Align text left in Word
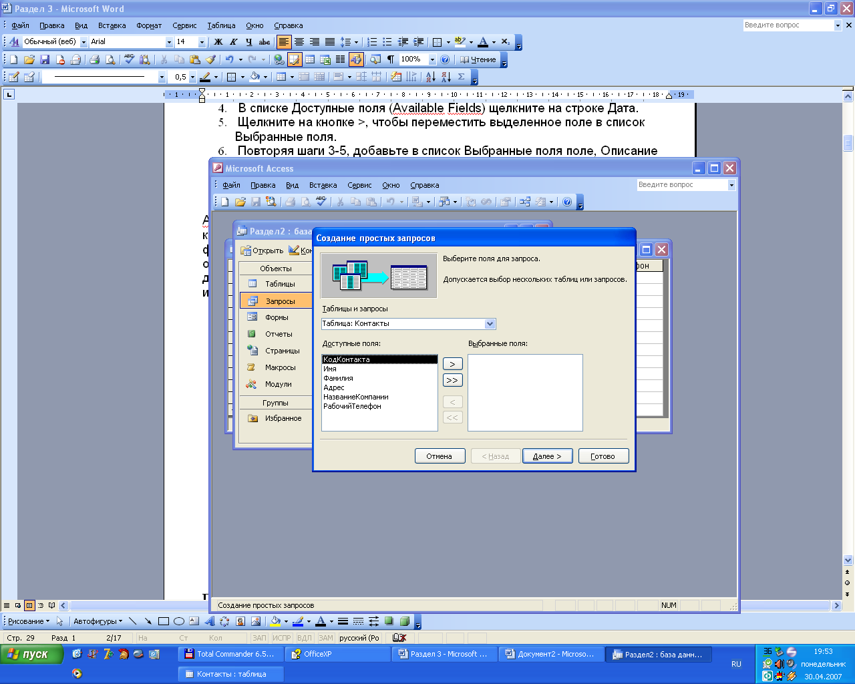This screenshot has width=855, height=684. (x=284, y=42)
